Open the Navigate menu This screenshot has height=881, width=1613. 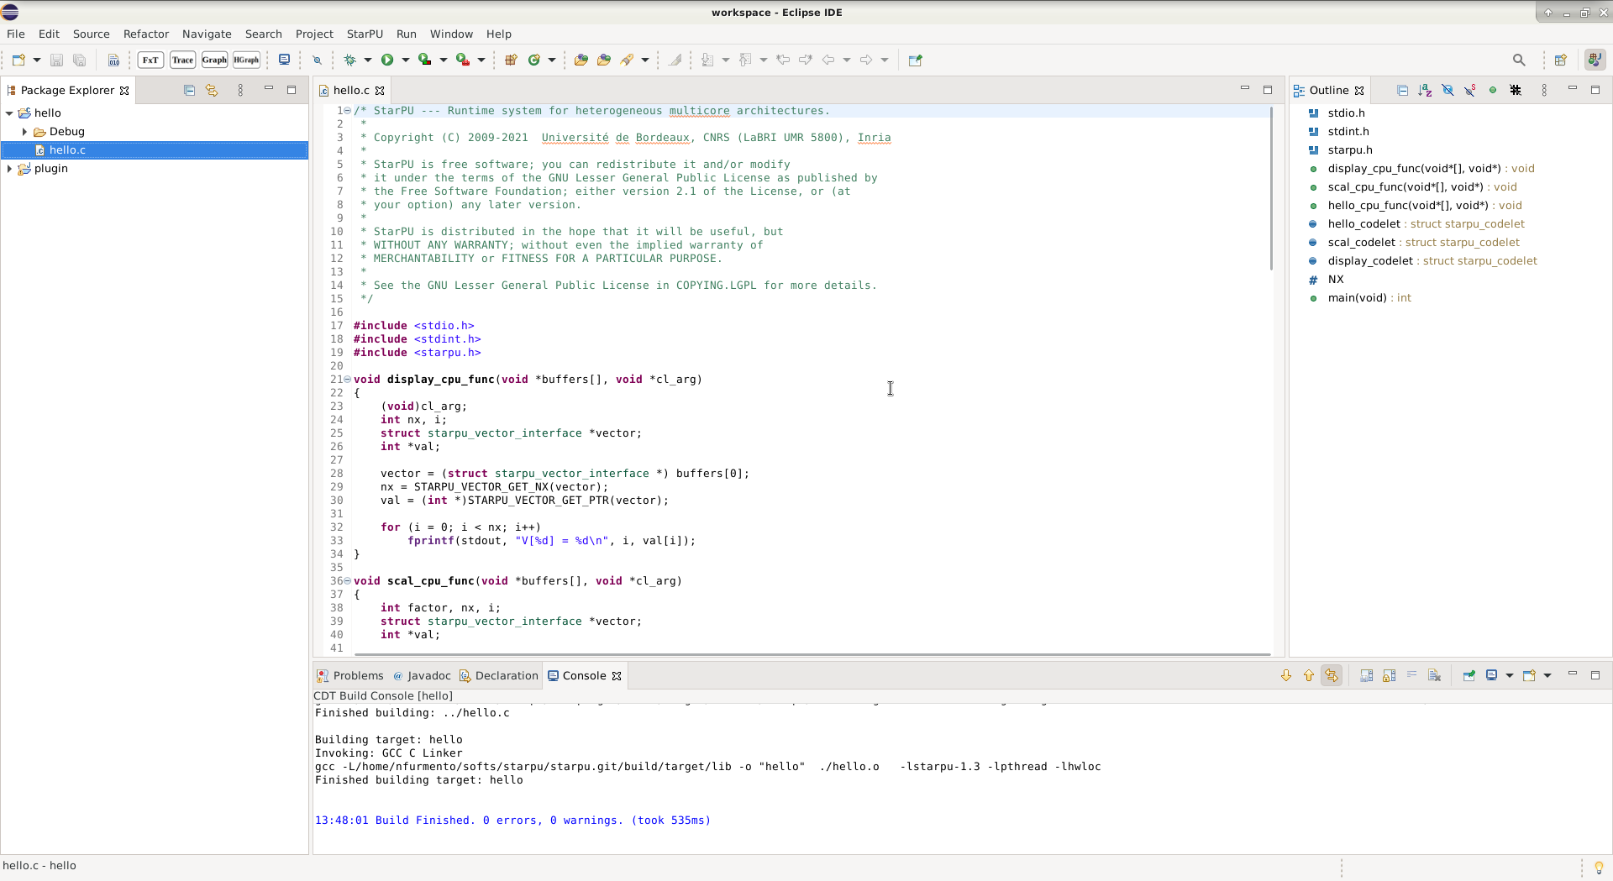207,34
